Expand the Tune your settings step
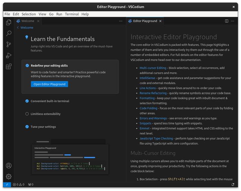Viewport: 241px width, 191px height. (43, 127)
